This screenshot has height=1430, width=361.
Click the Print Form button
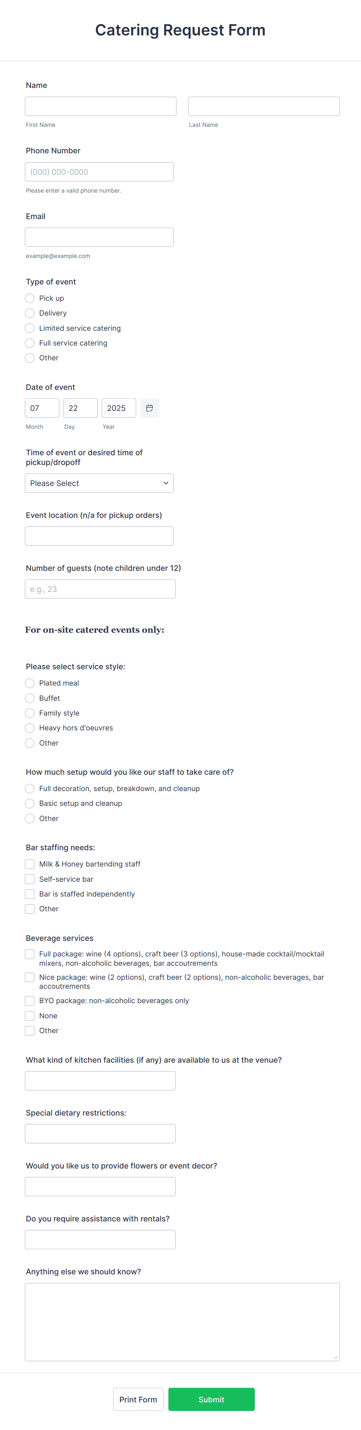(138, 1399)
